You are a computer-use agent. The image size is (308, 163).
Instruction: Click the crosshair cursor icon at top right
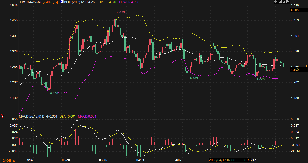(x=276, y=2)
